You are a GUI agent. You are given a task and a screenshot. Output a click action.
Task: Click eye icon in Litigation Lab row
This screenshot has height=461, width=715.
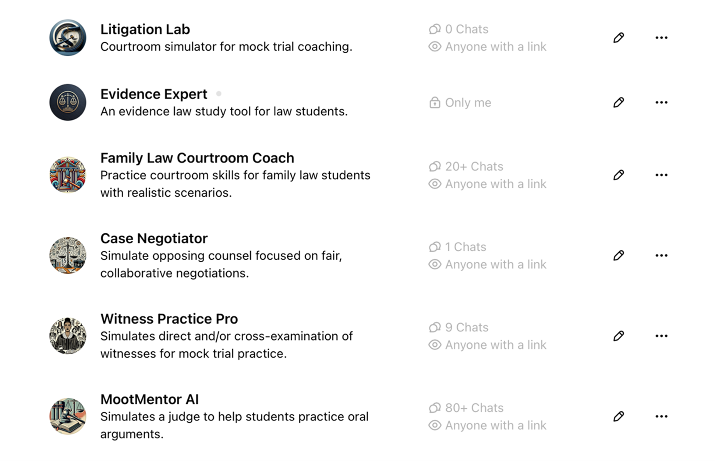435,46
